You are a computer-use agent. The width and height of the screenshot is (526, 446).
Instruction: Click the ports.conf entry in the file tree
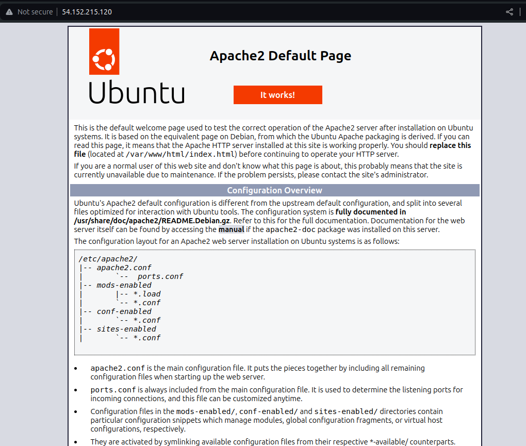pyautogui.click(x=160, y=276)
